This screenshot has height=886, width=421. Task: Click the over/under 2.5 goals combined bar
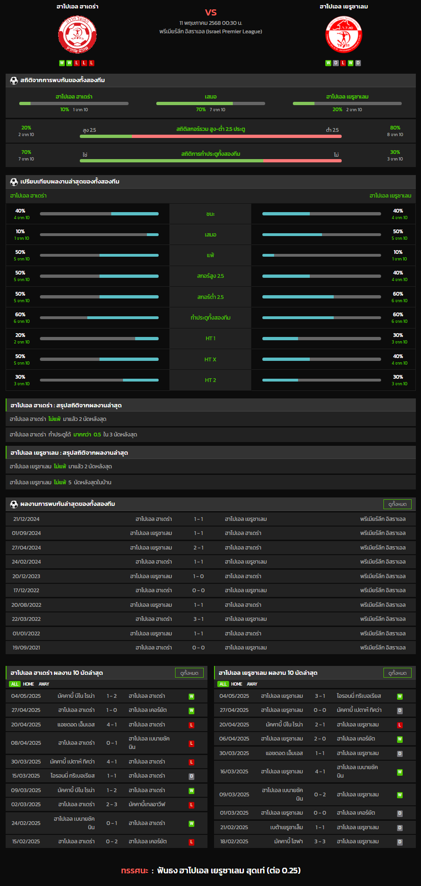pyautogui.click(x=211, y=136)
